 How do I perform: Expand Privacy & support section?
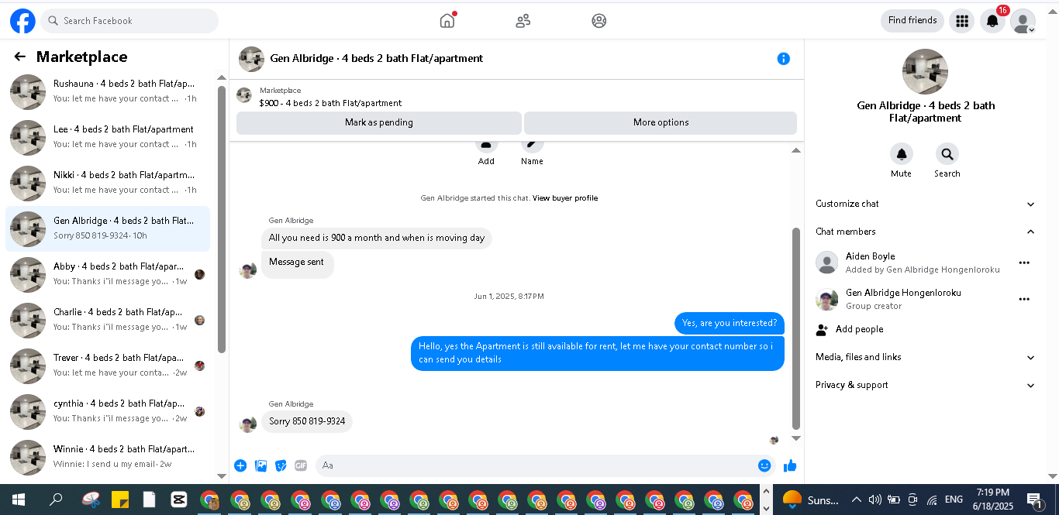pos(926,385)
